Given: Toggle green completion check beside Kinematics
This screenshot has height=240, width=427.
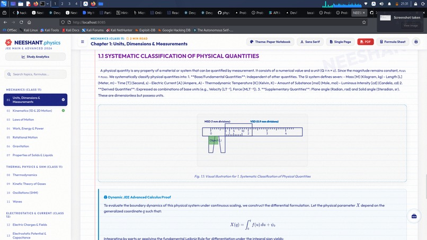Looking at the screenshot, I should 63,111.
